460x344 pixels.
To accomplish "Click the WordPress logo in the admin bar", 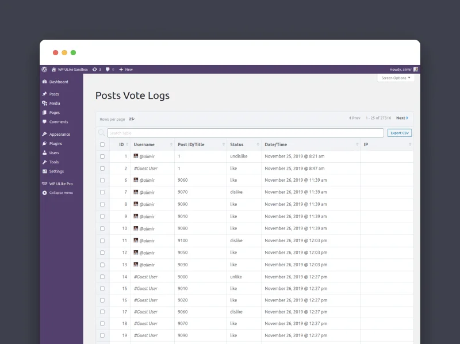I will click(44, 69).
